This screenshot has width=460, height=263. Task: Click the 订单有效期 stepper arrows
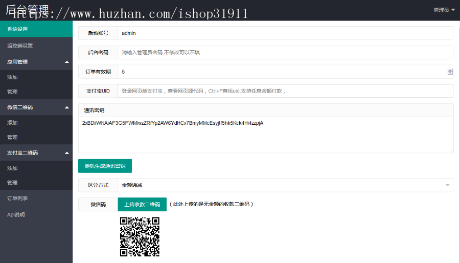click(x=450, y=72)
